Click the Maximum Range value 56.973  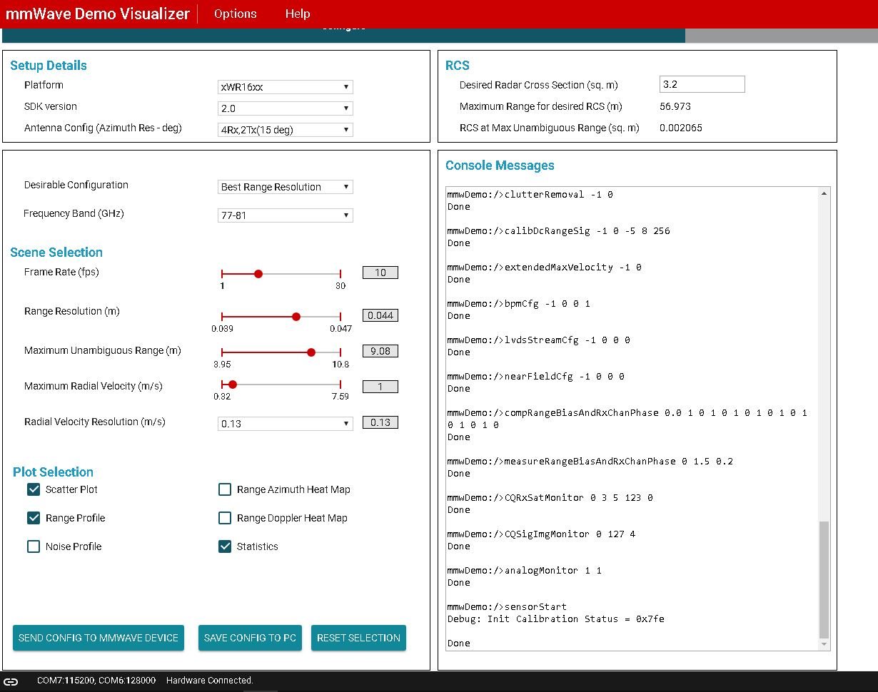(x=675, y=106)
